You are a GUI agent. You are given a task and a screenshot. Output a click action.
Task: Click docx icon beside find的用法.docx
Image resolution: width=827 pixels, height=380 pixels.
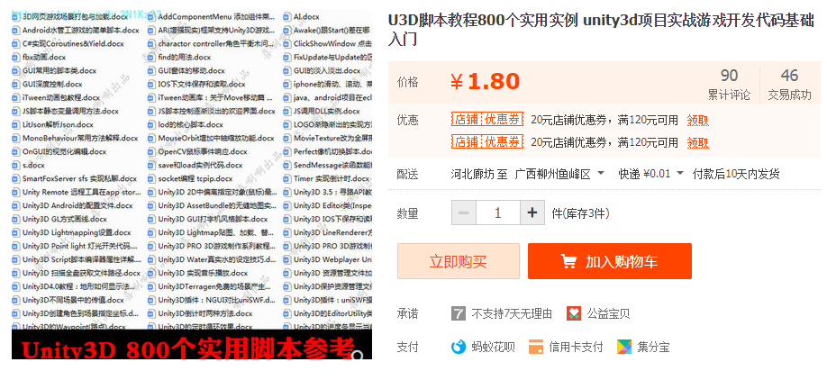151,57
